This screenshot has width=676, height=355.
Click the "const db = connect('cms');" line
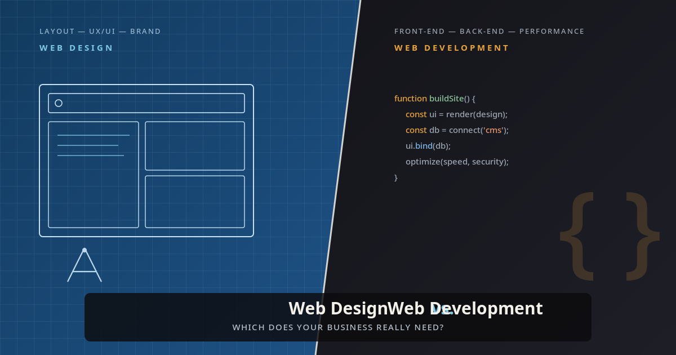pos(457,130)
